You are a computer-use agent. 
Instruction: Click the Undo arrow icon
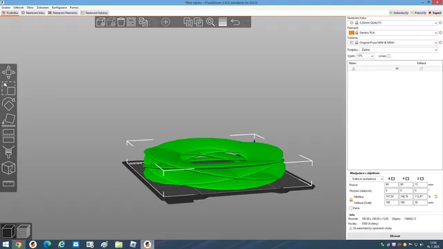pos(235,22)
